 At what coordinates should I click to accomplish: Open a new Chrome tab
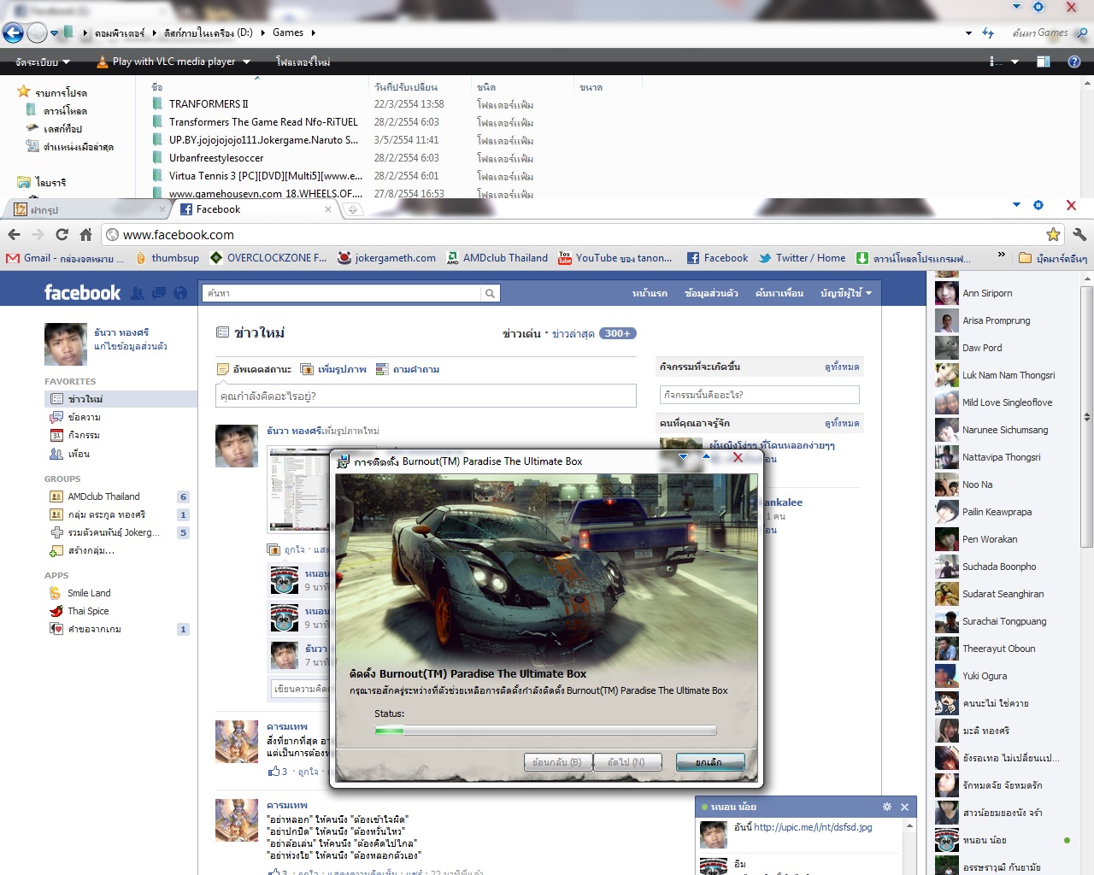click(x=353, y=209)
